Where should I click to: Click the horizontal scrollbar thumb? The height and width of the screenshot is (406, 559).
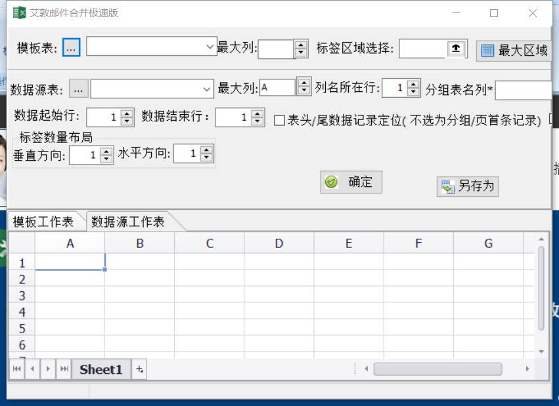[437, 369]
